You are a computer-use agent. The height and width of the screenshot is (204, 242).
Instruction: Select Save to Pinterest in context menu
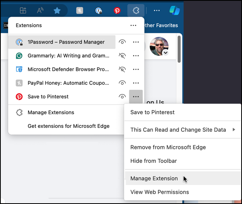point(183,112)
